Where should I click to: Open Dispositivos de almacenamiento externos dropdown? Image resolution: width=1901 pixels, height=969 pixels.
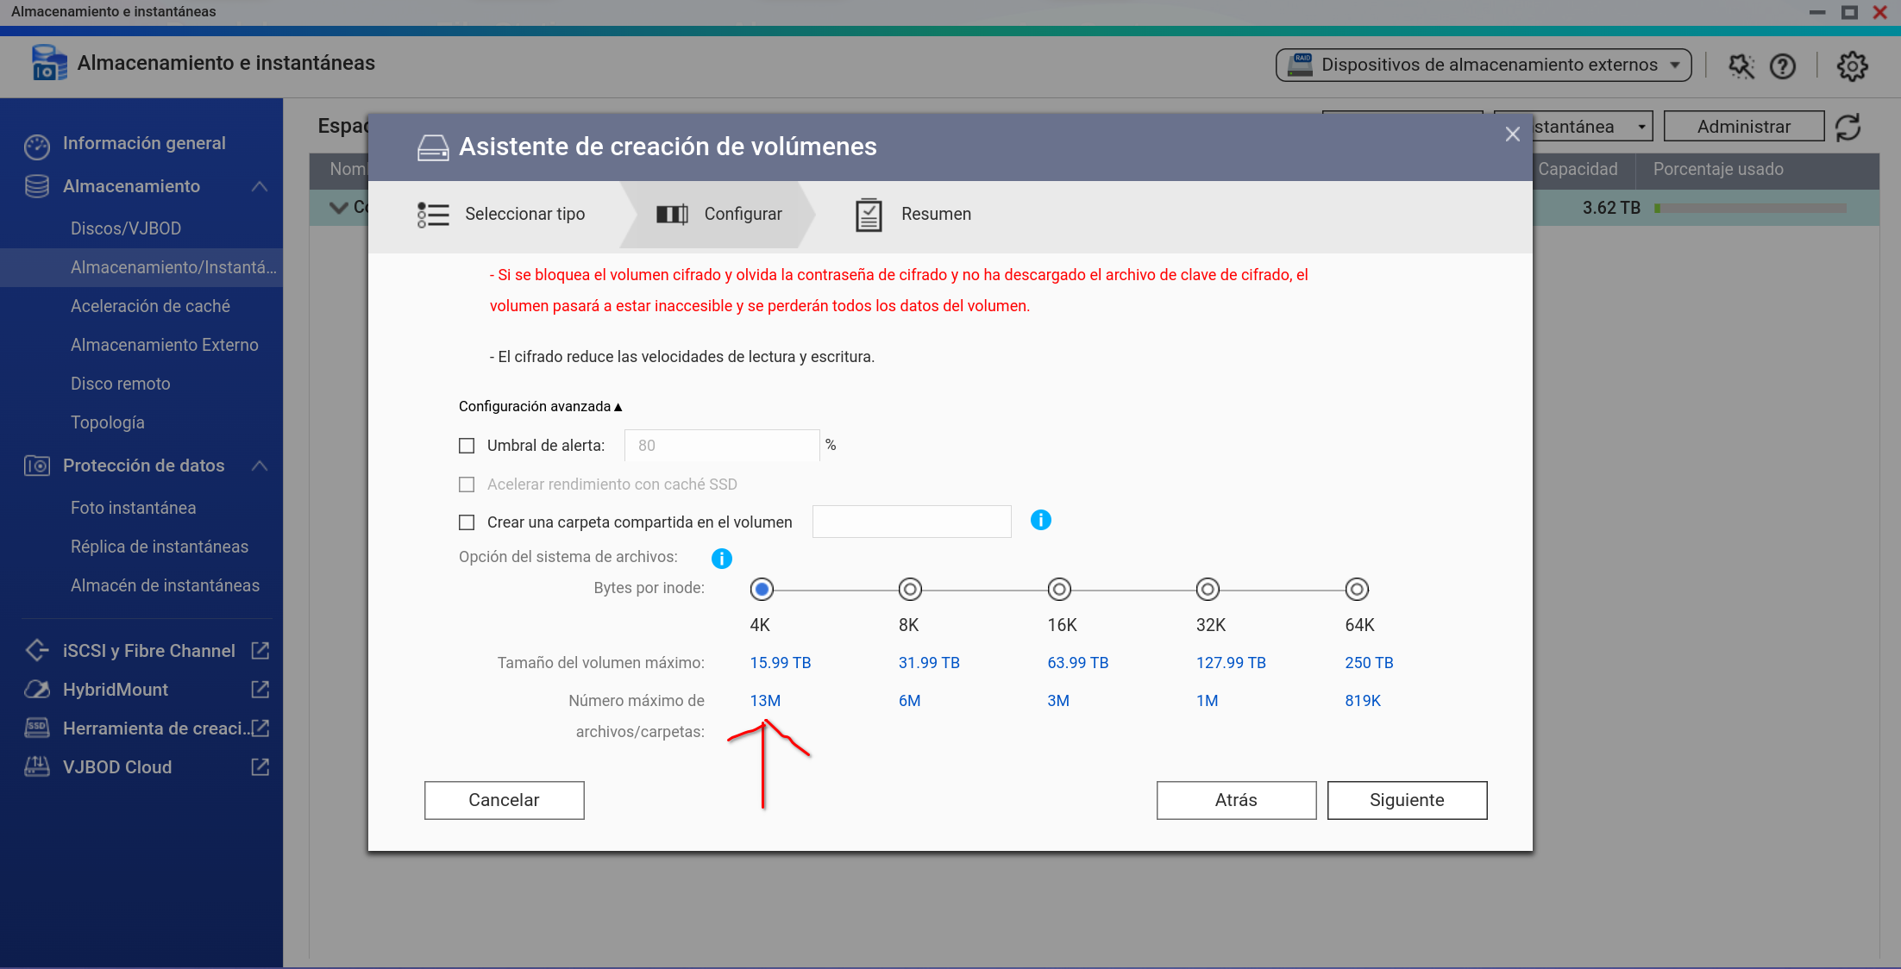[1483, 66]
